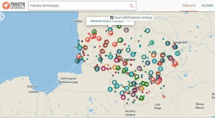Click the Hrodna city label

(x=130, y=113)
